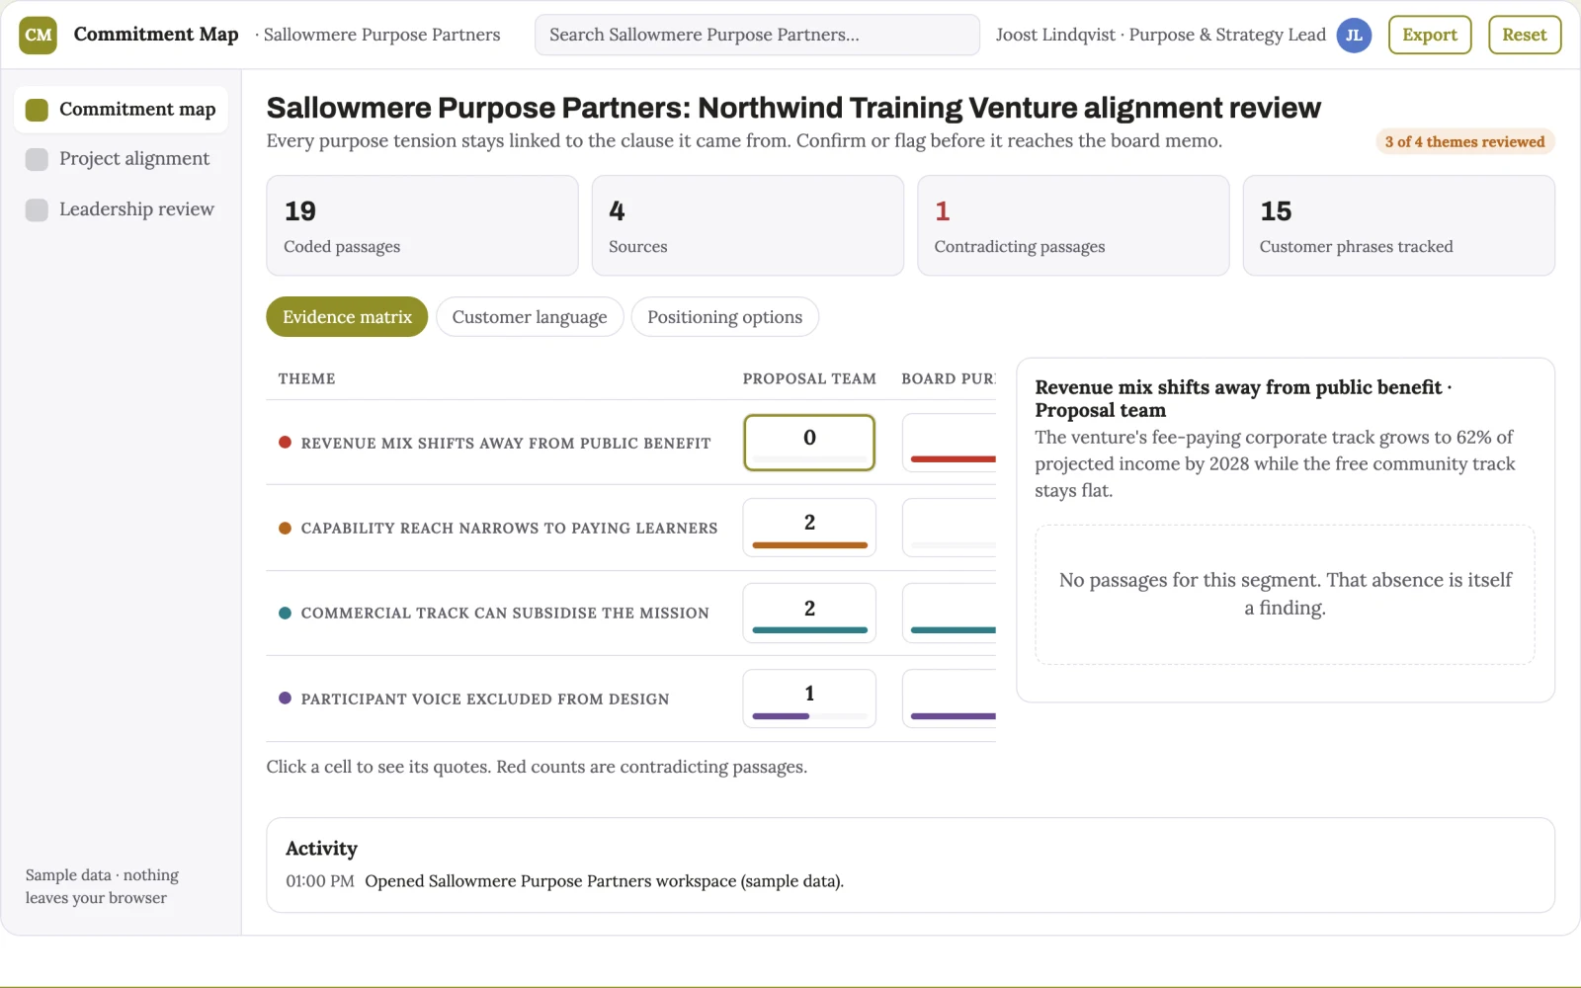
Task: Click the No passages for this segment note
Action: point(1286,594)
